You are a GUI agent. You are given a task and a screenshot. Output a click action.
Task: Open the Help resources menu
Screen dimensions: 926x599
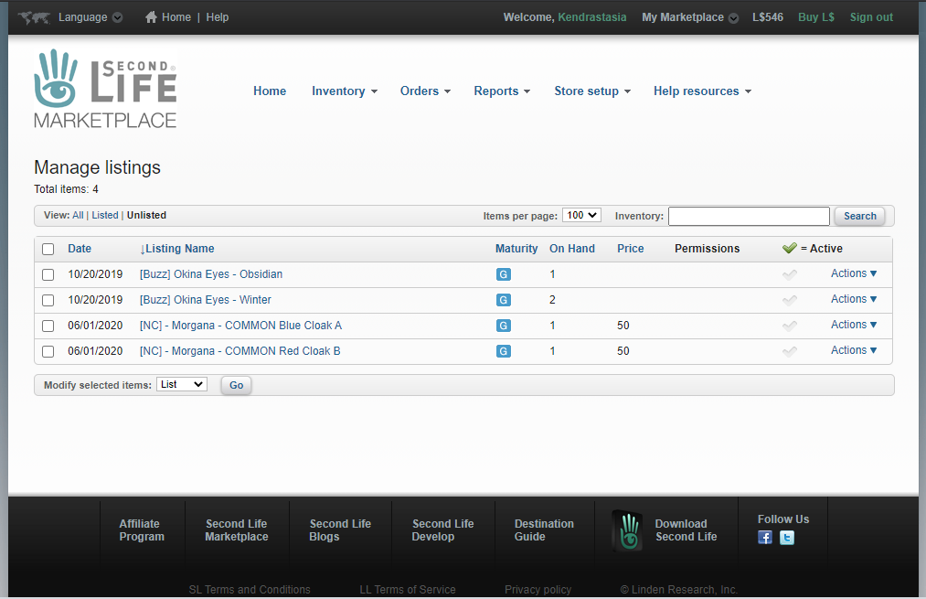[702, 91]
